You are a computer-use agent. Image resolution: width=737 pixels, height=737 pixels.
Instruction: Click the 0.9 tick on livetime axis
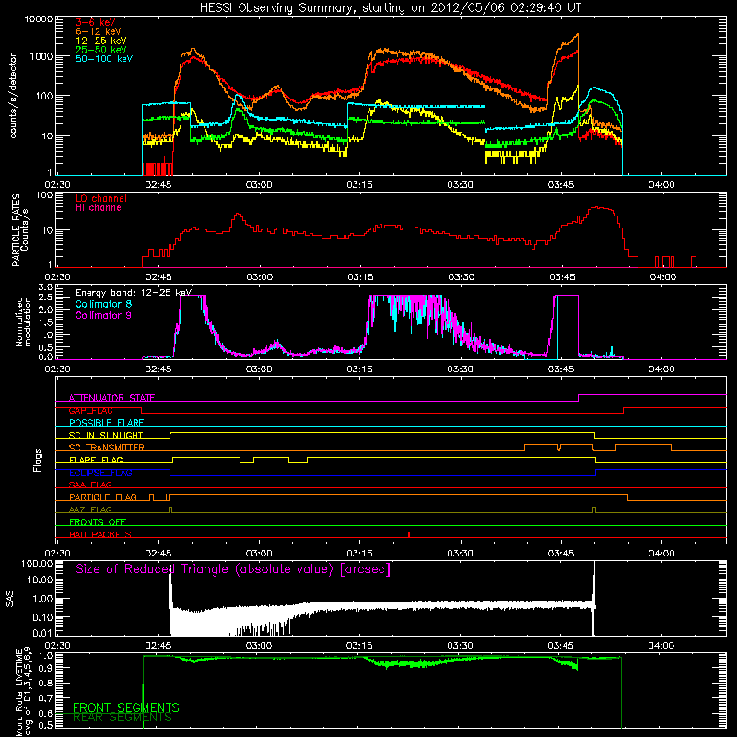coord(45,668)
